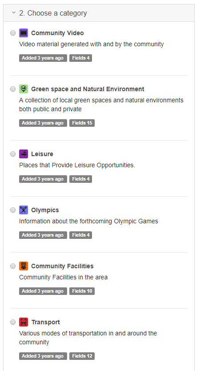Select the Green space and Natural Environment radio button

pos(13,89)
